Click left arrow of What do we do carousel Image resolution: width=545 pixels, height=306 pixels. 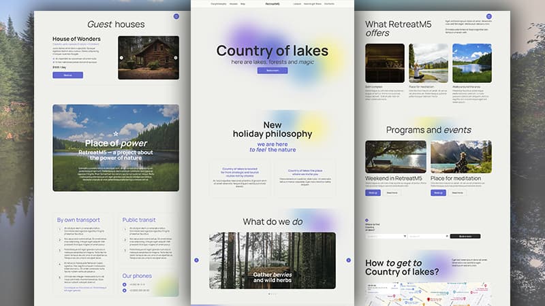pos(196,260)
